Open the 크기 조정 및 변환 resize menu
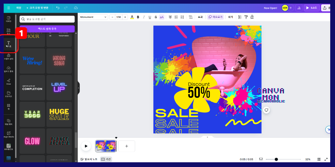Image resolution: width=335 pixels, height=167 pixels. pyautogui.click(x=37, y=8)
